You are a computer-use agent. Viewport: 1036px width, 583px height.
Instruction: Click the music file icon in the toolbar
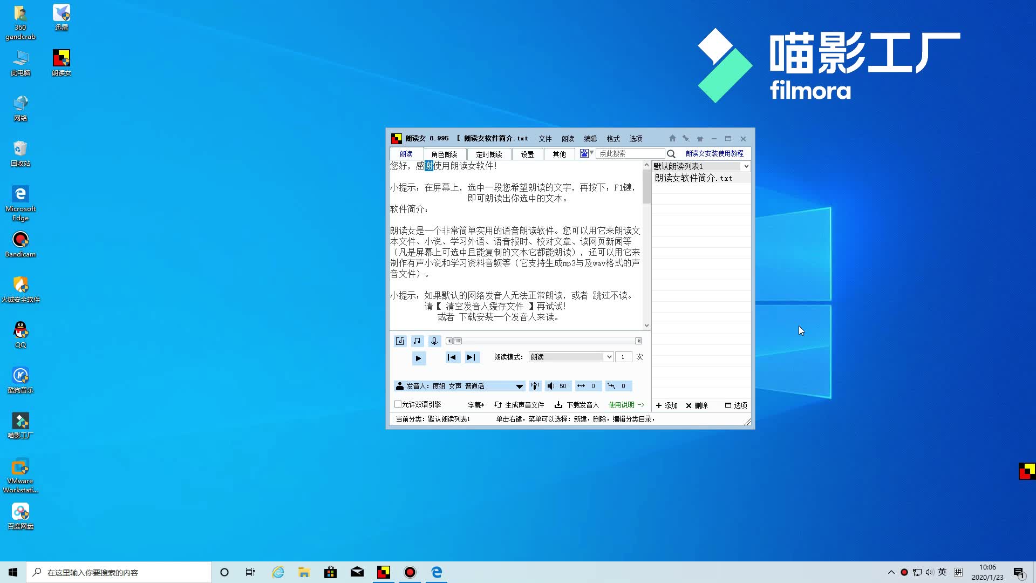click(400, 341)
